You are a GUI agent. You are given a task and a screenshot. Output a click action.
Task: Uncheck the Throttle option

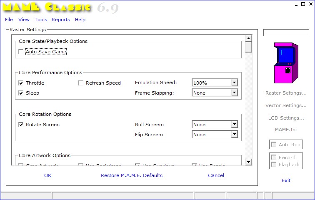tap(21, 83)
